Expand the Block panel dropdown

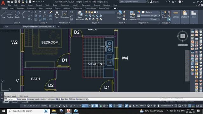click(x=122, y=23)
